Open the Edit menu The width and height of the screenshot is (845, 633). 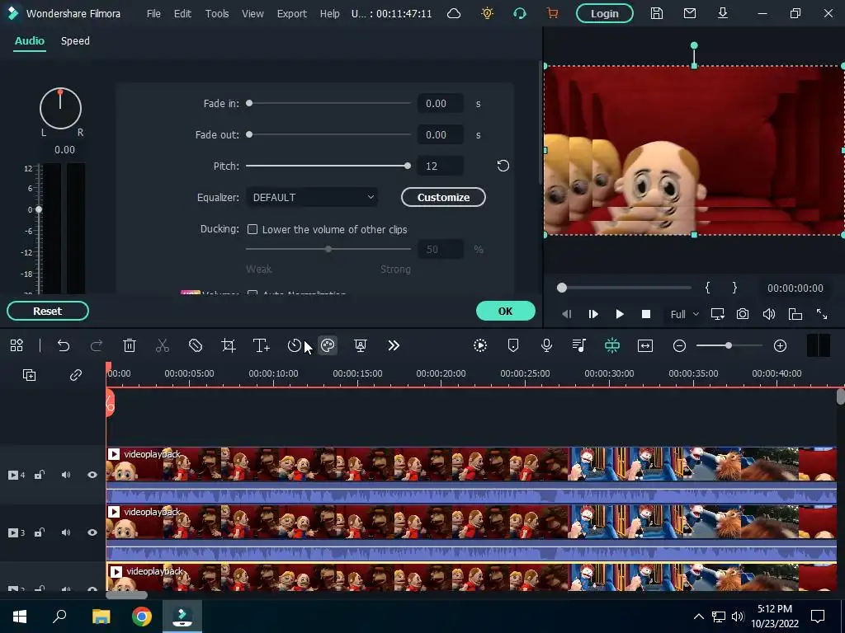[182, 13]
